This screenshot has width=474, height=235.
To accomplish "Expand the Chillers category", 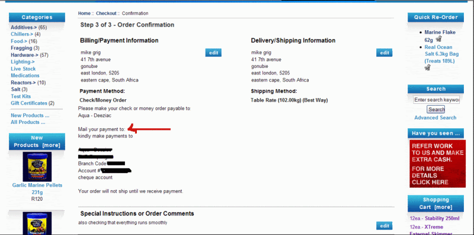I will pos(22,34).
